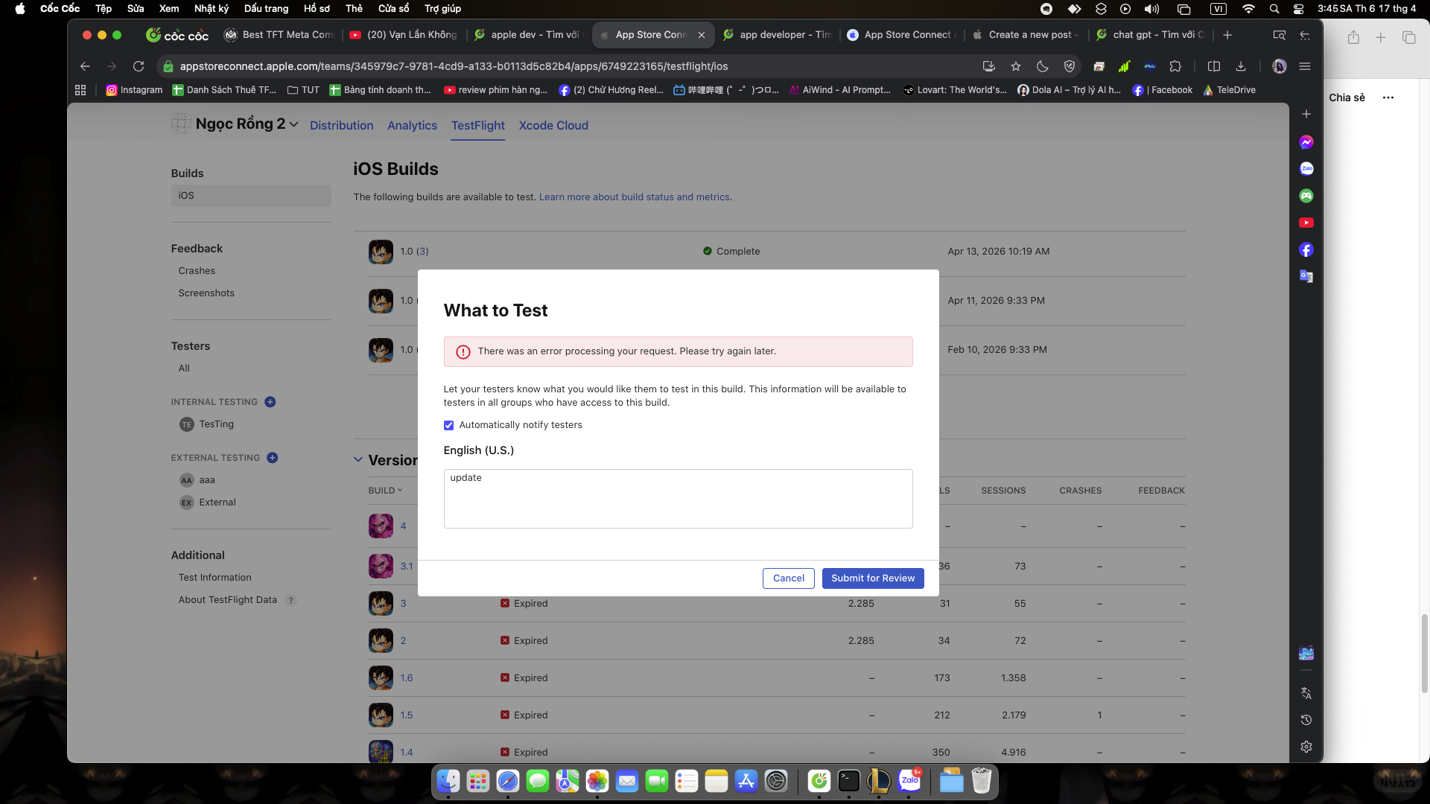Open the YouTube sidebar icon
The height and width of the screenshot is (804, 1430).
1306,223
